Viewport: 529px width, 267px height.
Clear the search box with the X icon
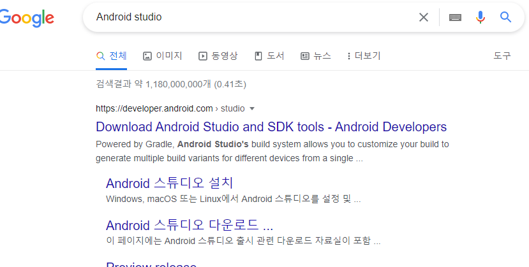coord(424,17)
